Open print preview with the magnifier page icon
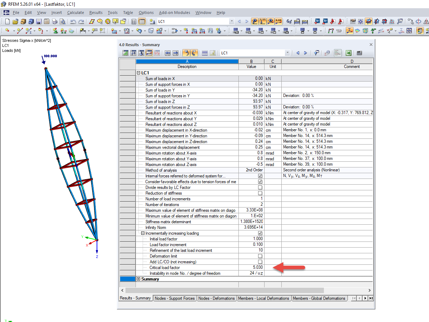The image size is (429, 322). click(62, 21)
